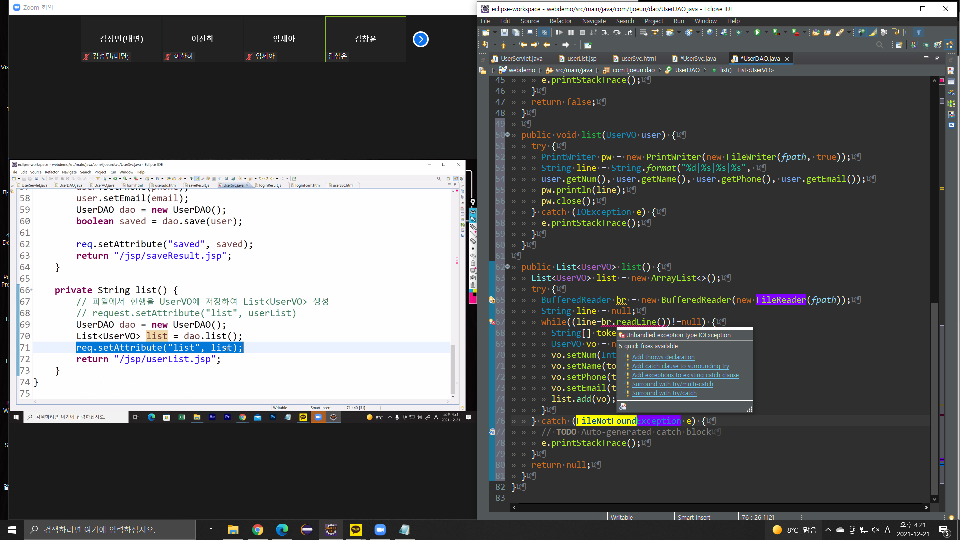Switch to the UserServlet.java tab
The image size is (960, 540).
pyautogui.click(x=521, y=59)
